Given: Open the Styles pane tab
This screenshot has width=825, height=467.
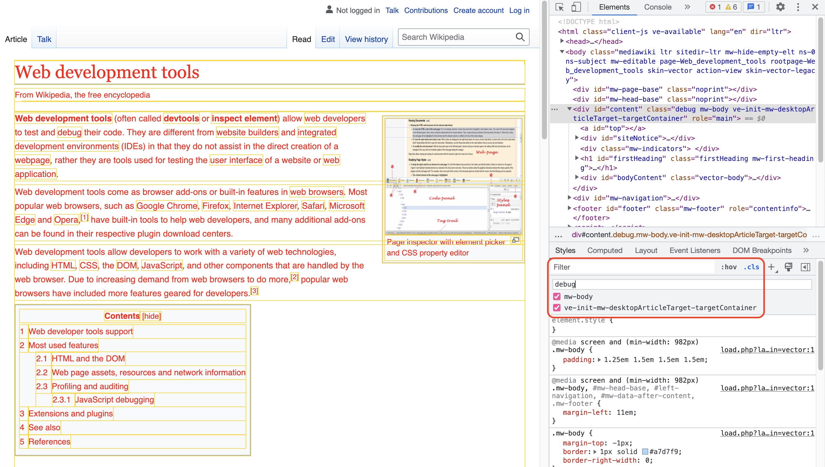Looking at the screenshot, I should click(565, 250).
